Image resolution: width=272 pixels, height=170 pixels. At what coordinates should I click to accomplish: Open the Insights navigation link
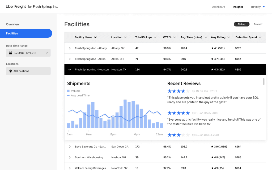point(238,7)
